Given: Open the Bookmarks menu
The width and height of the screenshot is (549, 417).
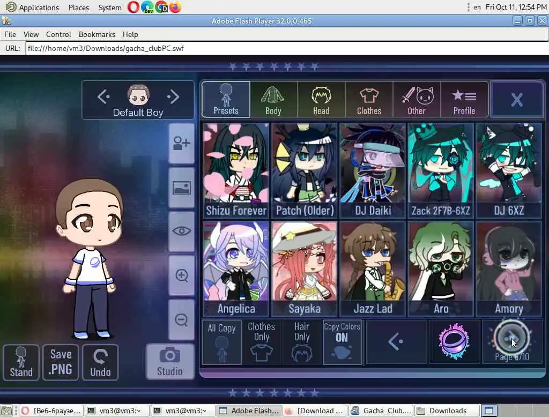Looking at the screenshot, I should pyautogui.click(x=97, y=34).
